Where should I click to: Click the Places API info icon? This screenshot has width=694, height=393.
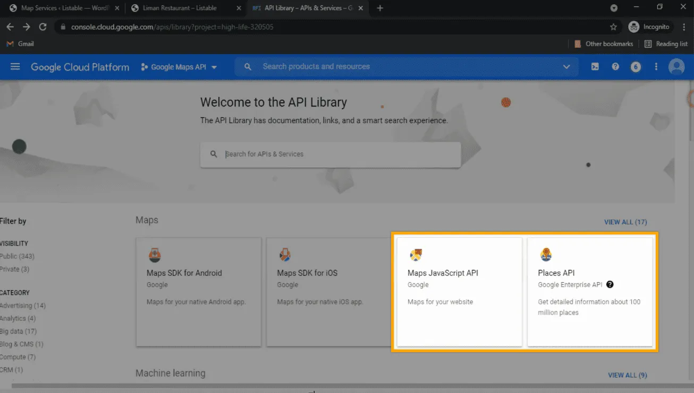(x=610, y=285)
